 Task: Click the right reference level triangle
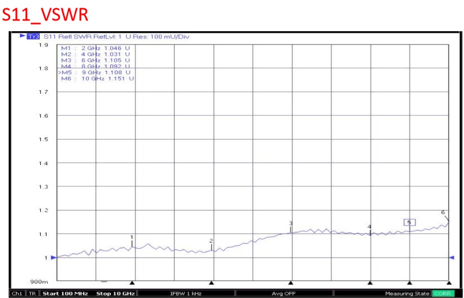[x=451, y=258]
